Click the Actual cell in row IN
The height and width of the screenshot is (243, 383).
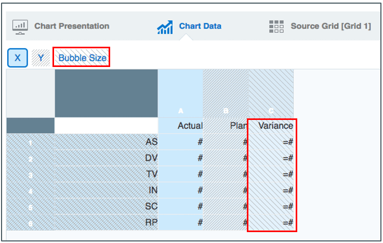[181, 190]
